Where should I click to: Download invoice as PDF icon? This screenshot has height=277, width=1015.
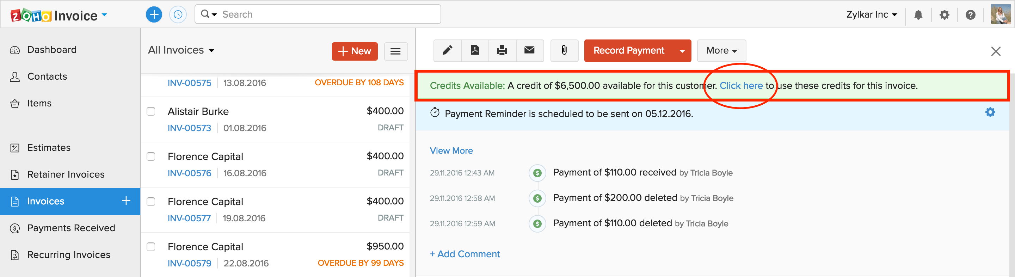point(475,50)
